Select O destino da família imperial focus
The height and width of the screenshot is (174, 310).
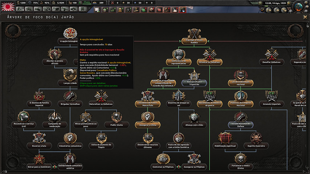(x=39, y=99)
